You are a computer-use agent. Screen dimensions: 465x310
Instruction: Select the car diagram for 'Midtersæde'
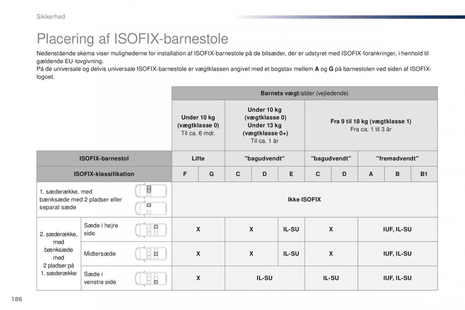click(151, 254)
